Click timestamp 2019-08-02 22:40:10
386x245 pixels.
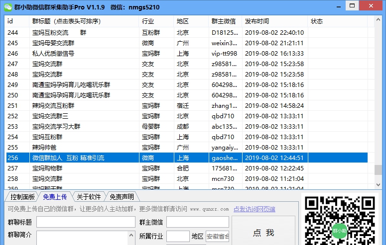[274, 32]
